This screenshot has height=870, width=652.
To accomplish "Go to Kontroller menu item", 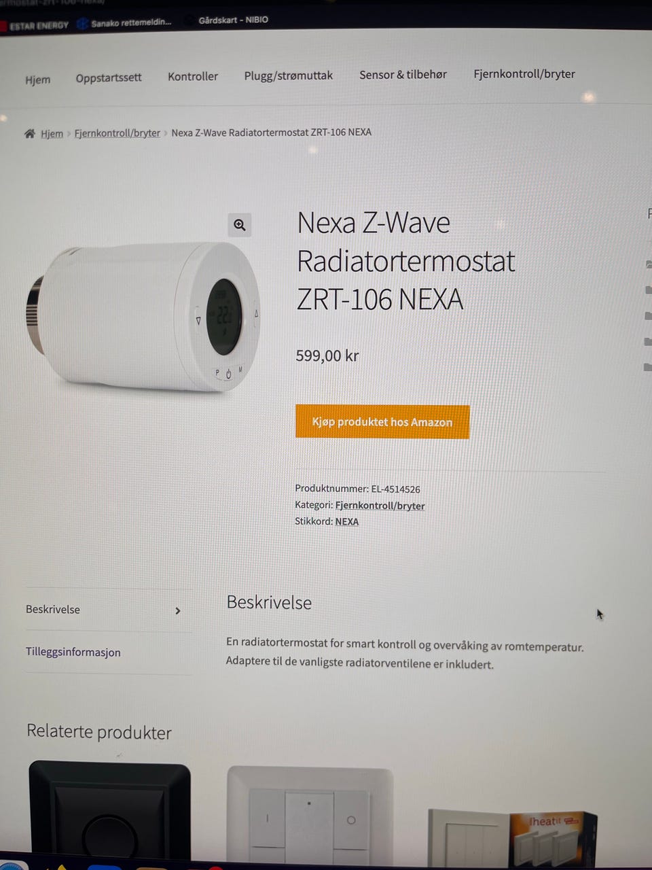I will pyautogui.click(x=193, y=76).
